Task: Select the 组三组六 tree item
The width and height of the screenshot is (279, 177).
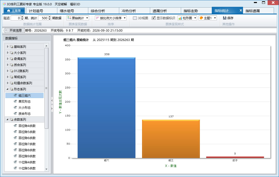Action: click(x=25, y=95)
